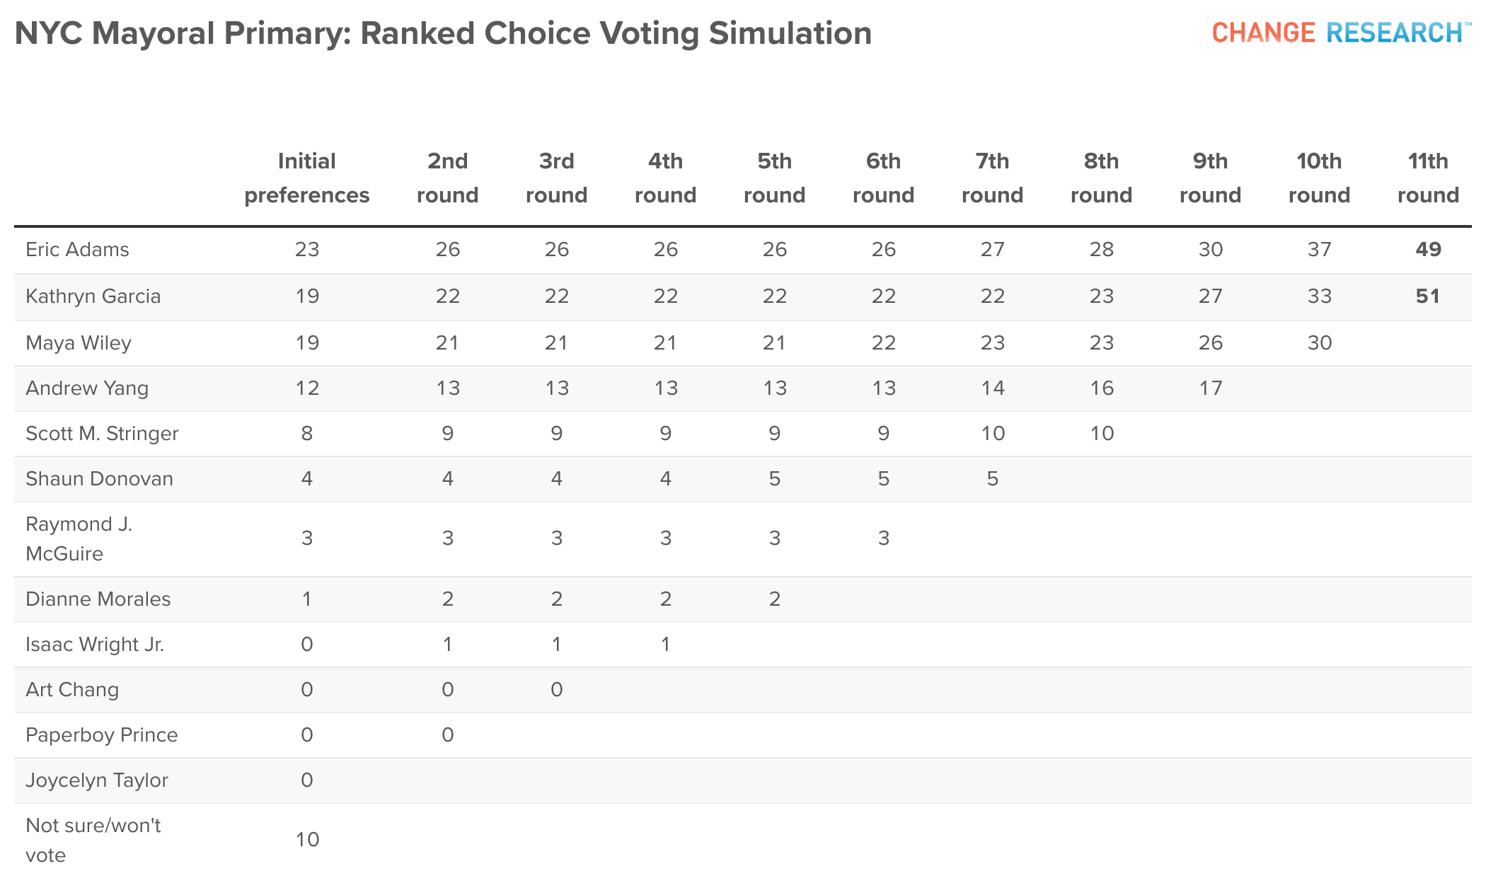The width and height of the screenshot is (1486, 893).
Task: Click the Andrew Yang row label
Action: point(87,388)
